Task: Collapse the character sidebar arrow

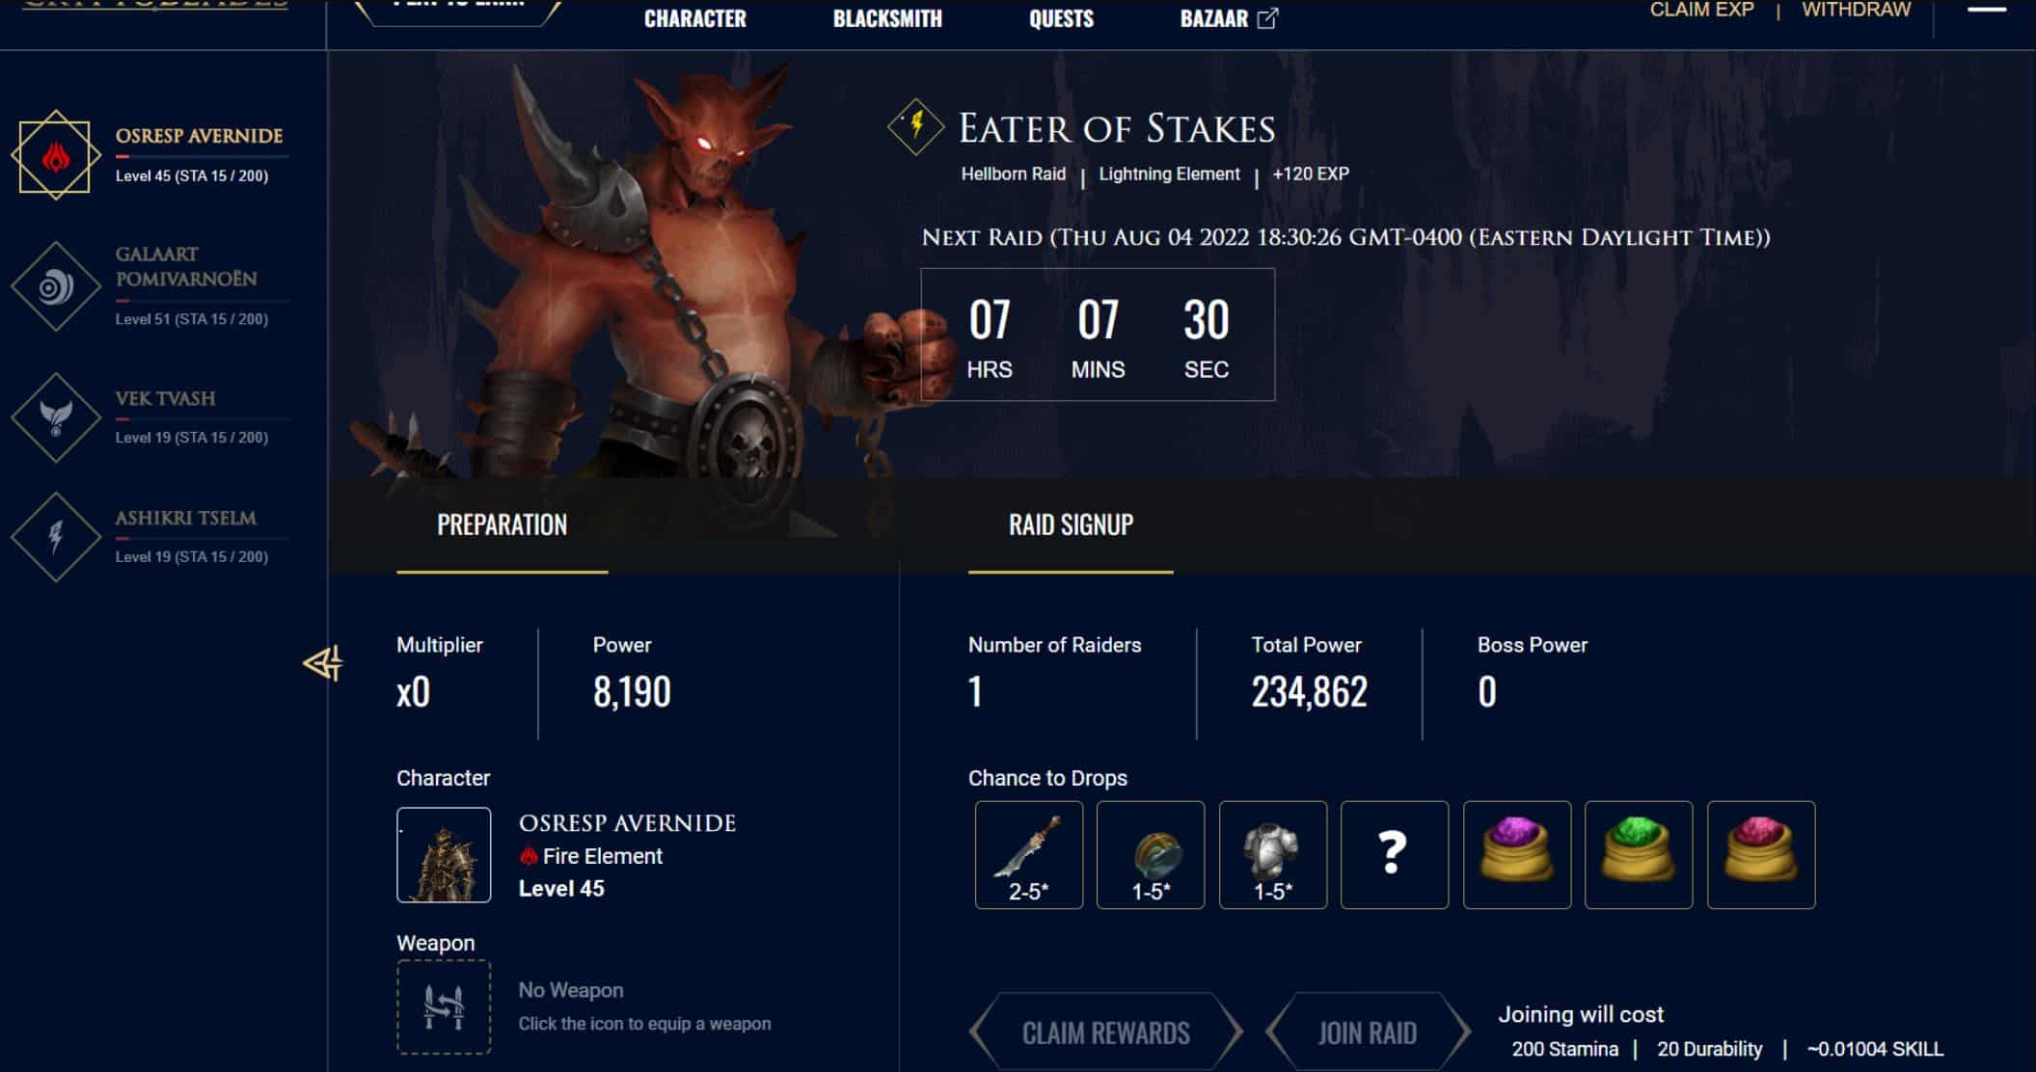Action: (323, 663)
